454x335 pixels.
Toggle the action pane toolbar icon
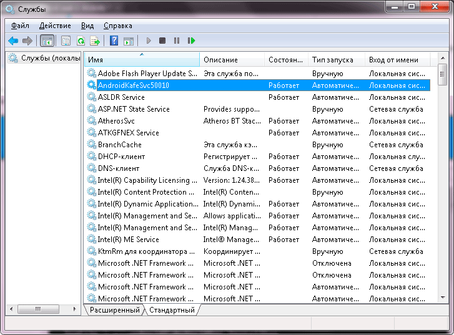pyautogui.click(x=128, y=41)
